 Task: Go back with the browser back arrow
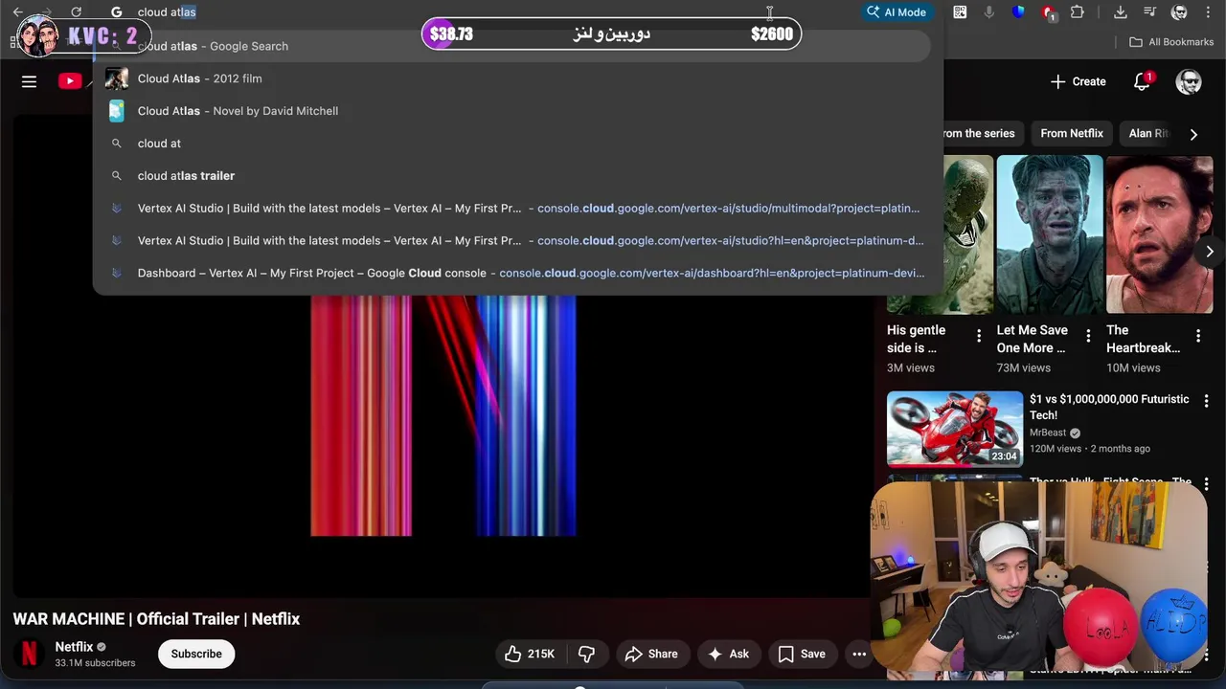pyautogui.click(x=17, y=12)
